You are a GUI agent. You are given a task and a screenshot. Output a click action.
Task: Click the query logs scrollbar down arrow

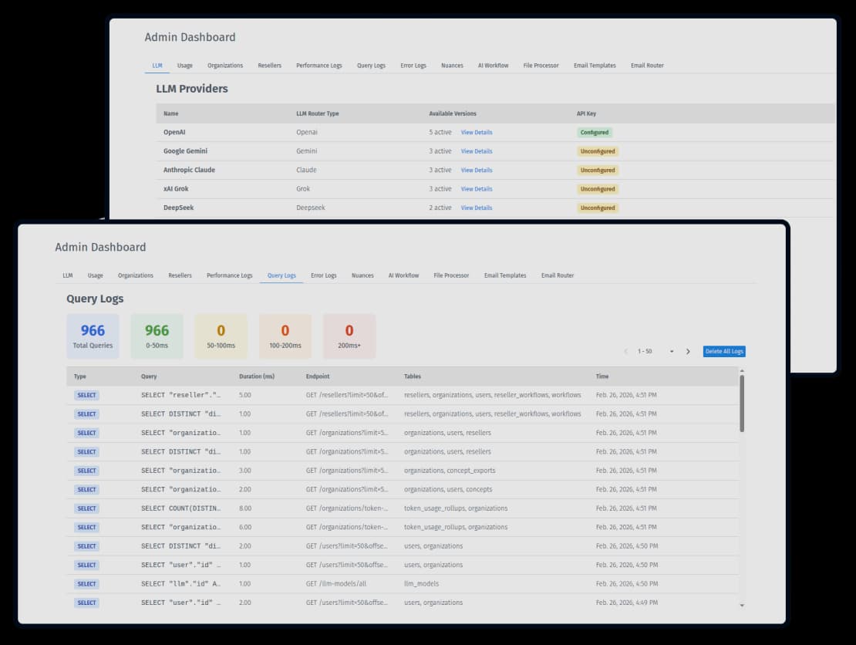tap(741, 605)
